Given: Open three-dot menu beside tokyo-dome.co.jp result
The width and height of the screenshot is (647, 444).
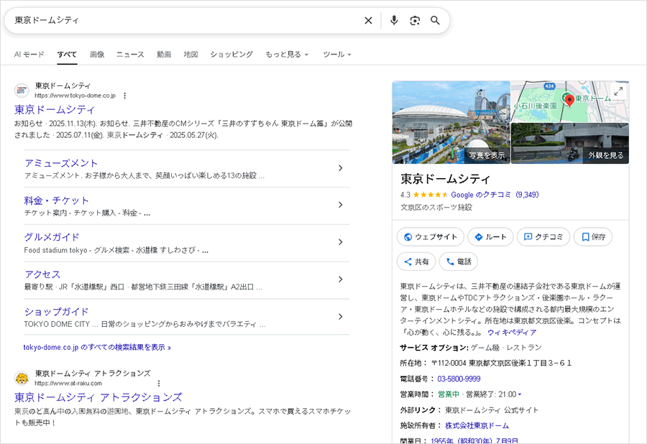Looking at the screenshot, I should (124, 96).
